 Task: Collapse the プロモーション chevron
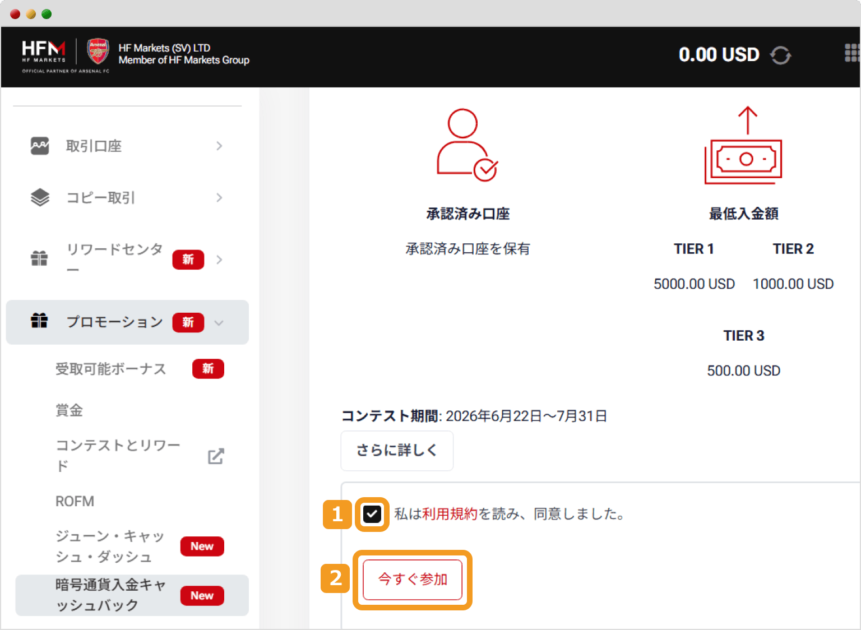tap(219, 323)
